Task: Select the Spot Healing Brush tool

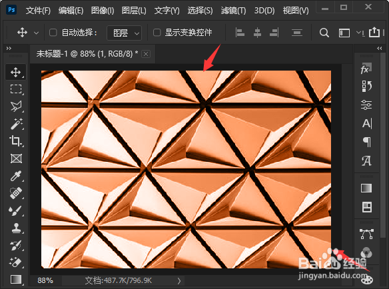Action: pos(15,193)
